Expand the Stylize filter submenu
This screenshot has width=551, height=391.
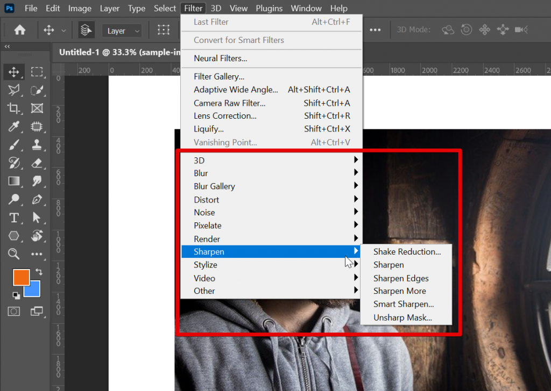tap(205, 264)
